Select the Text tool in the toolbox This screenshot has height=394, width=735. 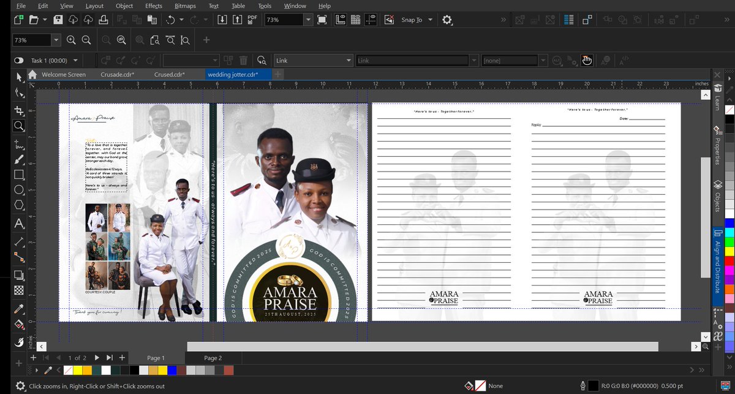coord(19,223)
